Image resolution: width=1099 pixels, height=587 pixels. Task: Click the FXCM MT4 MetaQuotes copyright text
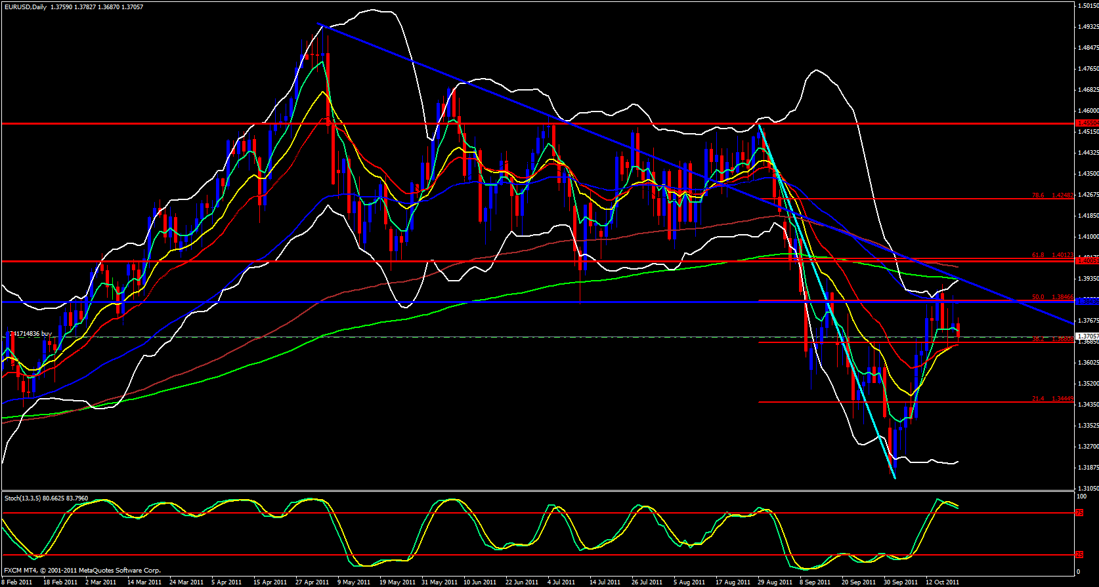tap(82, 571)
